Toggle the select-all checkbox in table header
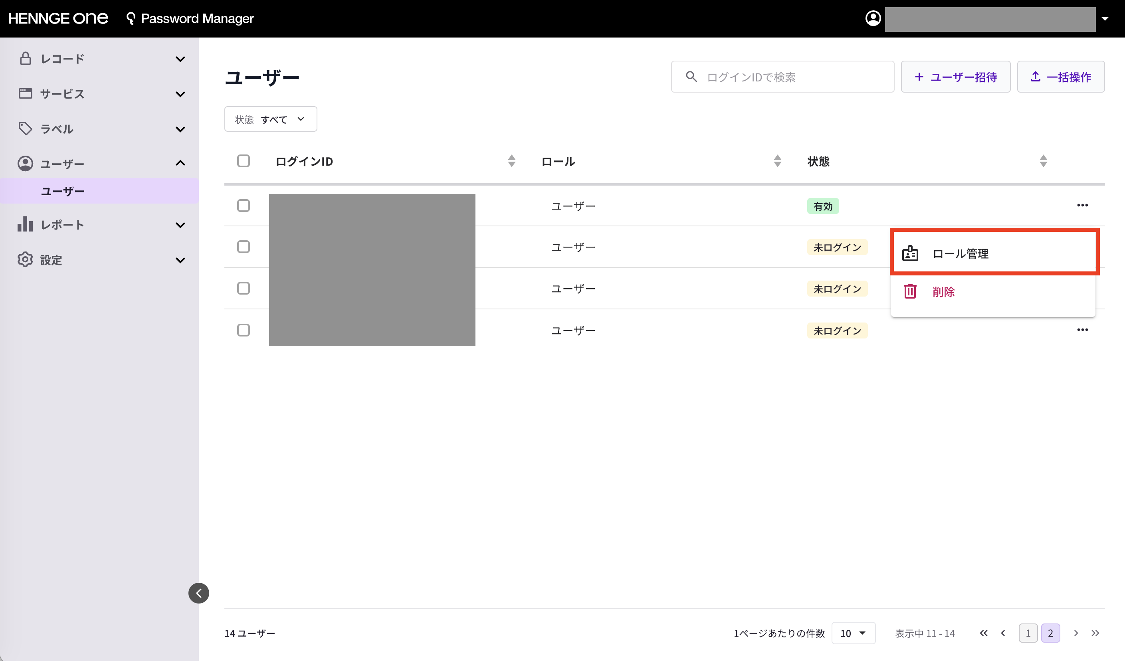The image size is (1125, 661). click(x=243, y=161)
